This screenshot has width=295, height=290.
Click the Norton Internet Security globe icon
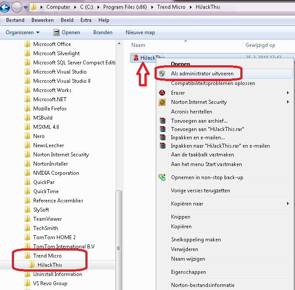[x=162, y=102]
